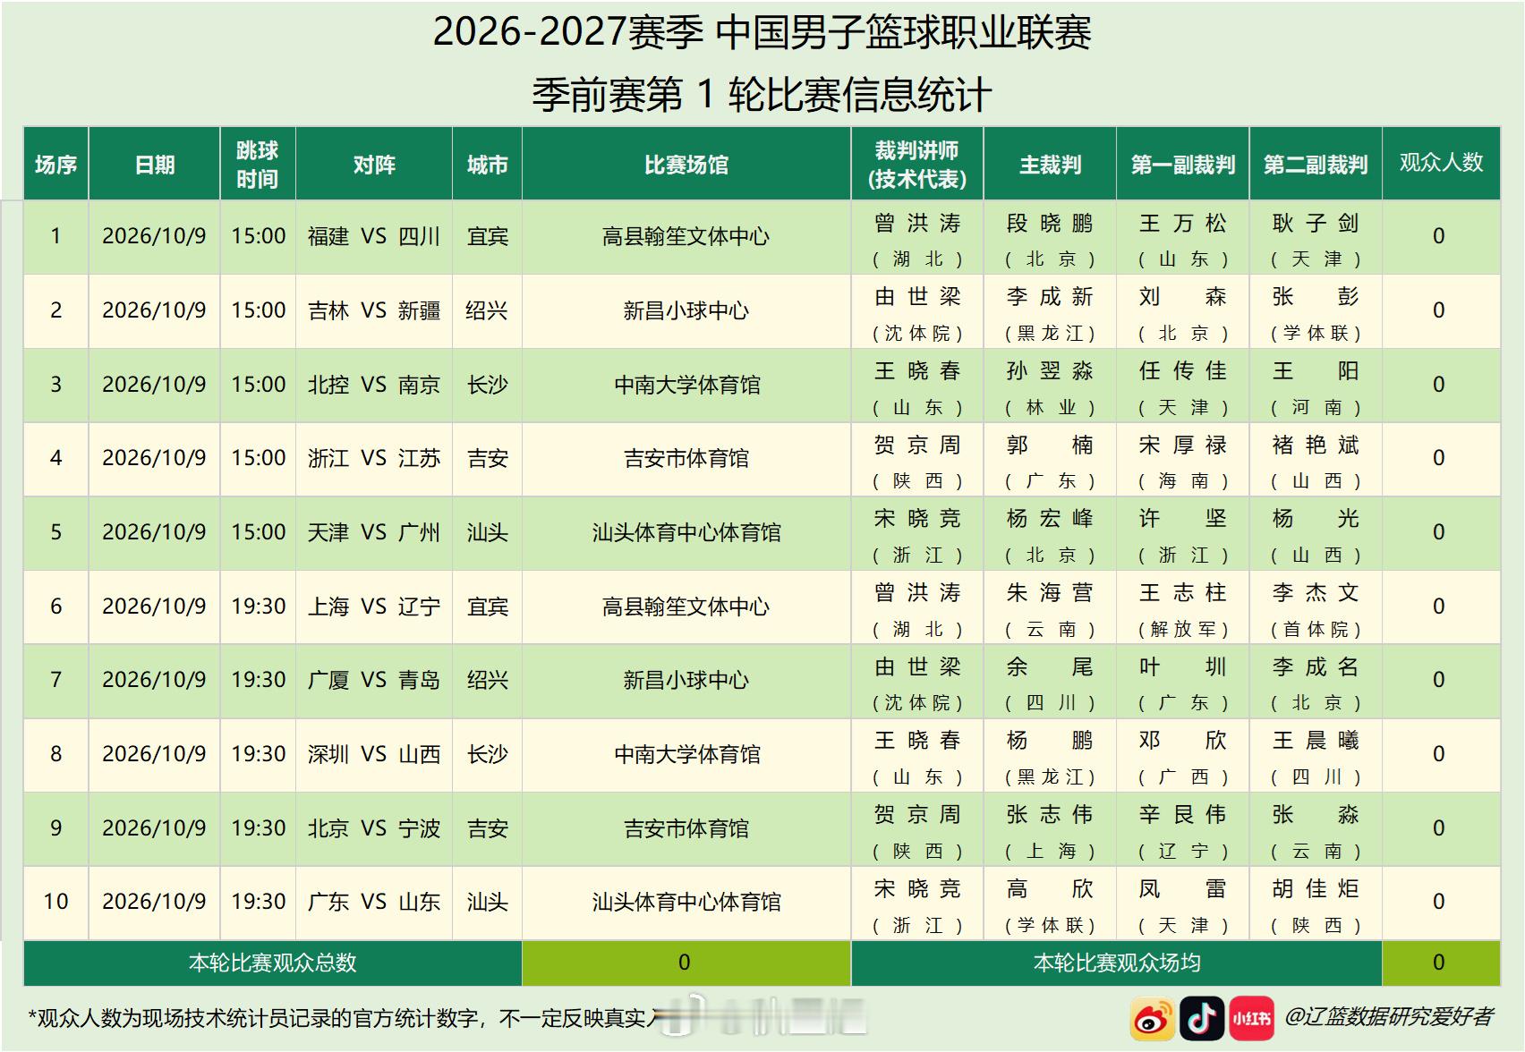This screenshot has width=1525, height=1052.
Task: Select main referee 李成新 (黑龙江)
Action: (x=1050, y=310)
